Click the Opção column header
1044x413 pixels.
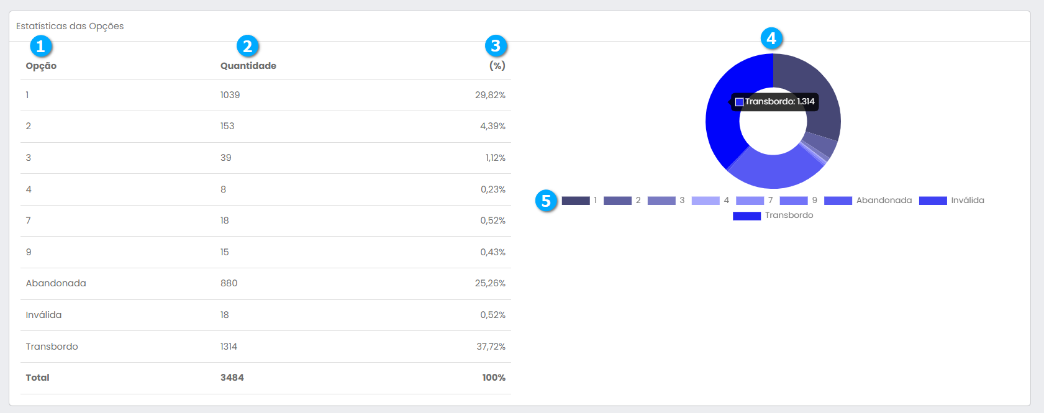click(x=41, y=66)
